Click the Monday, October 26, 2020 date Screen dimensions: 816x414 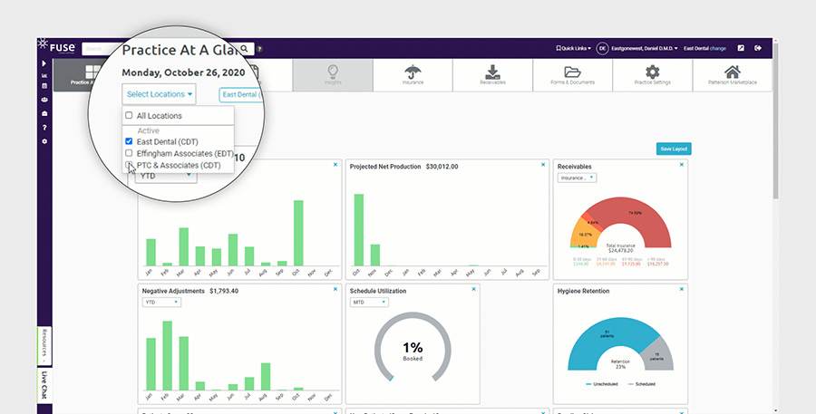click(x=183, y=72)
